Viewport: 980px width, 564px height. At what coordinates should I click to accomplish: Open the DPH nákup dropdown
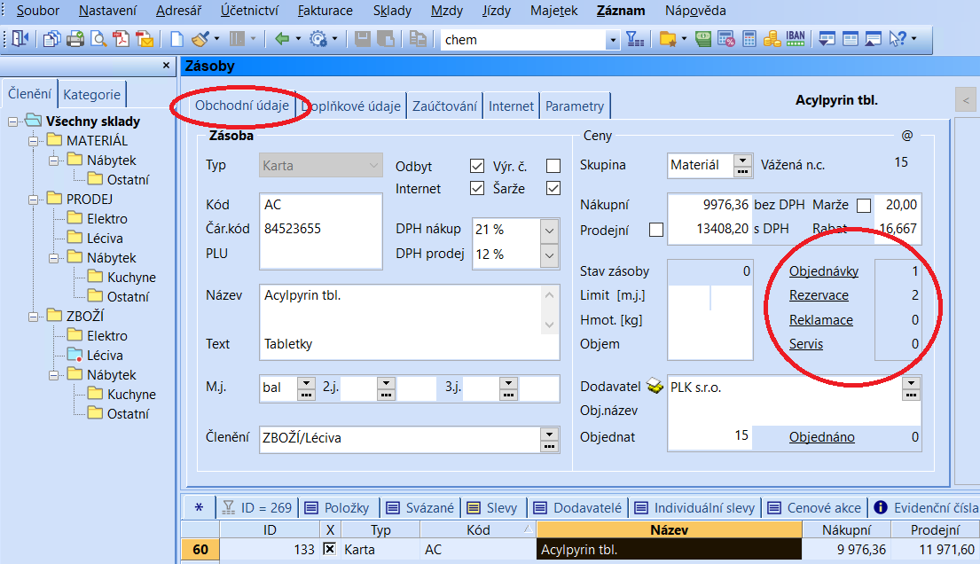click(549, 230)
